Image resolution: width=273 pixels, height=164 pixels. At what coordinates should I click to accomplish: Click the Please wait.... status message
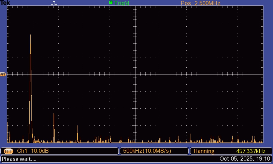[19, 159]
